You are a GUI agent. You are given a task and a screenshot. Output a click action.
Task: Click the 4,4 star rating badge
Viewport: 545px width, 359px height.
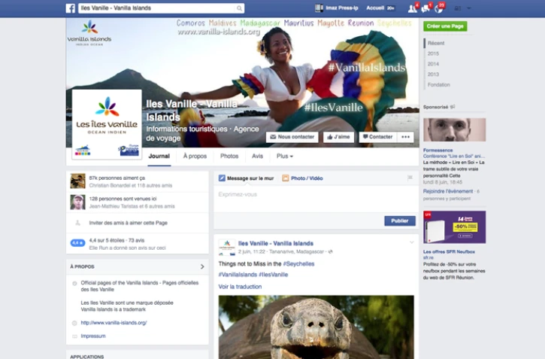click(77, 243)
